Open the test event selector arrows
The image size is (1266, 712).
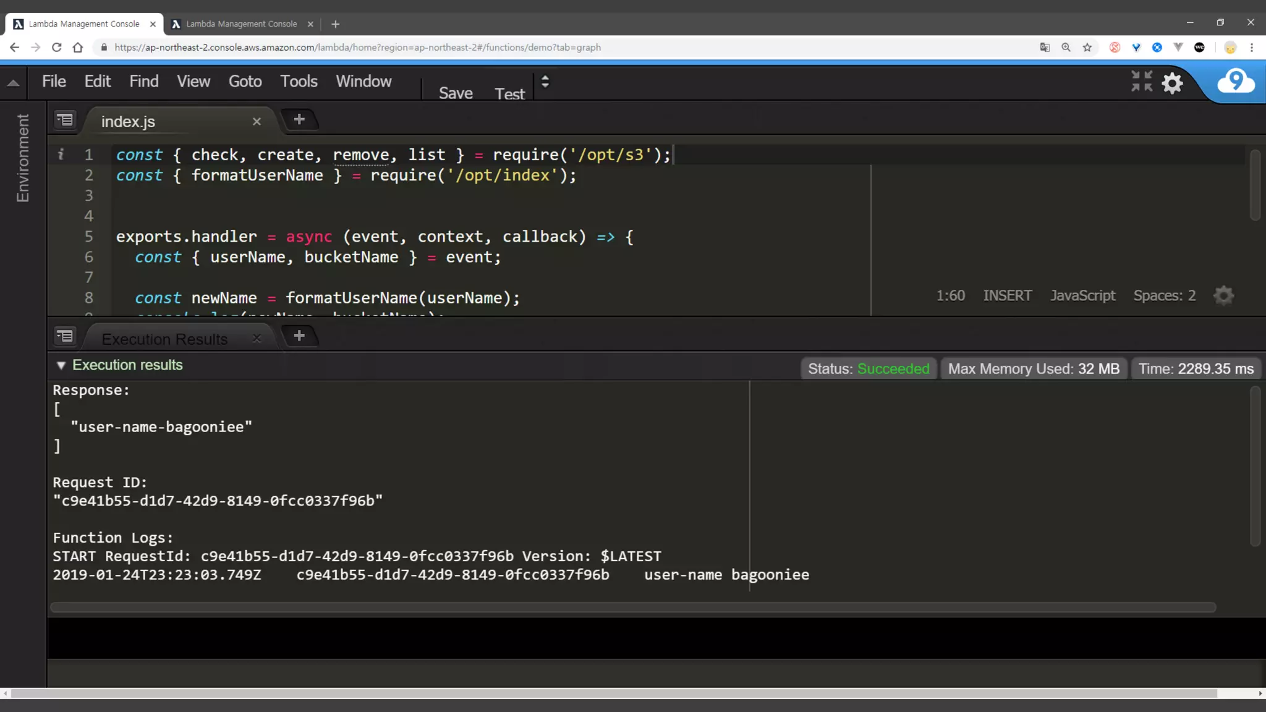545,82
